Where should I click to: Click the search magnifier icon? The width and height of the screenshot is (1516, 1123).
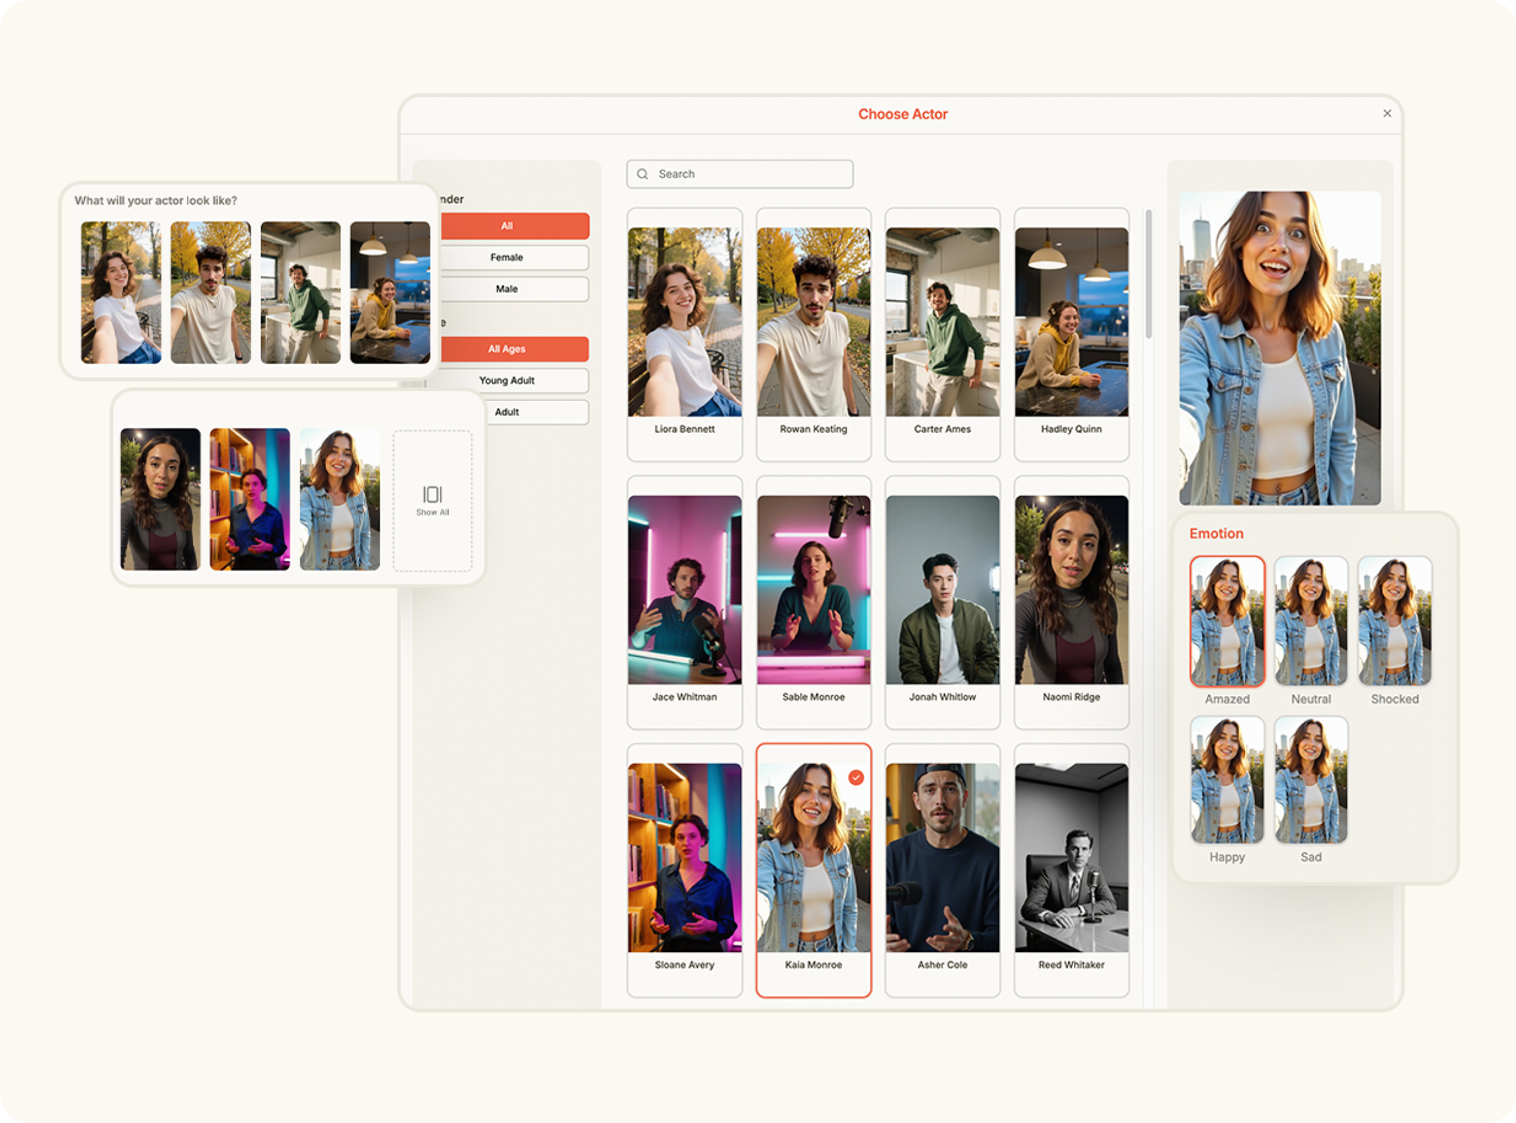[x=642, y=174]
